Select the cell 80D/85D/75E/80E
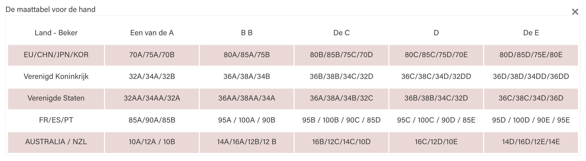Screen dimensions: 586x161 pos(531,55)
